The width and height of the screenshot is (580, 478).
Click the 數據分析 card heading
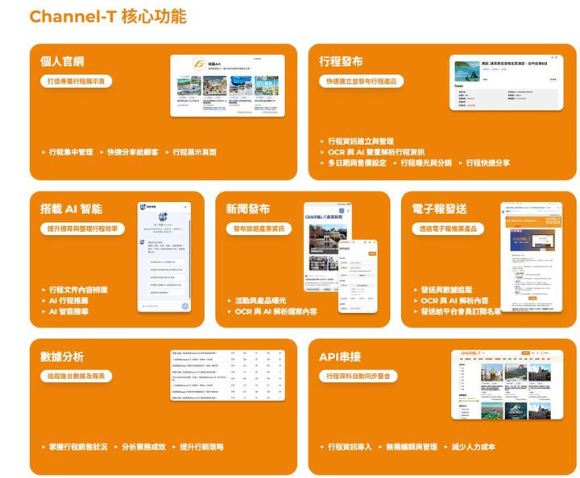(62, 356)
